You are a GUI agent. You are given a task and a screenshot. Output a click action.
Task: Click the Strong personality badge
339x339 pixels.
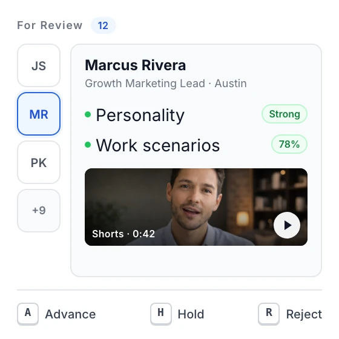point(285,114)
